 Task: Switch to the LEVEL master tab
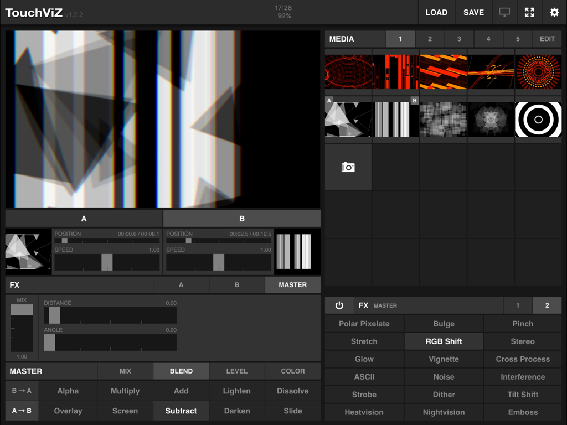point(236,371)
